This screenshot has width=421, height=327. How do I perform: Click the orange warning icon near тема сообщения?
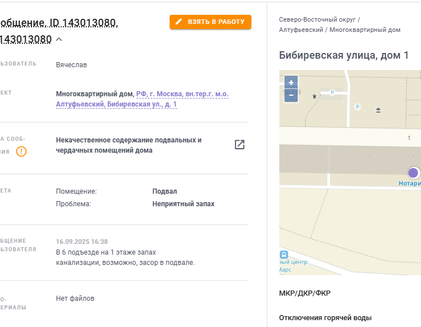click(21, 152)
